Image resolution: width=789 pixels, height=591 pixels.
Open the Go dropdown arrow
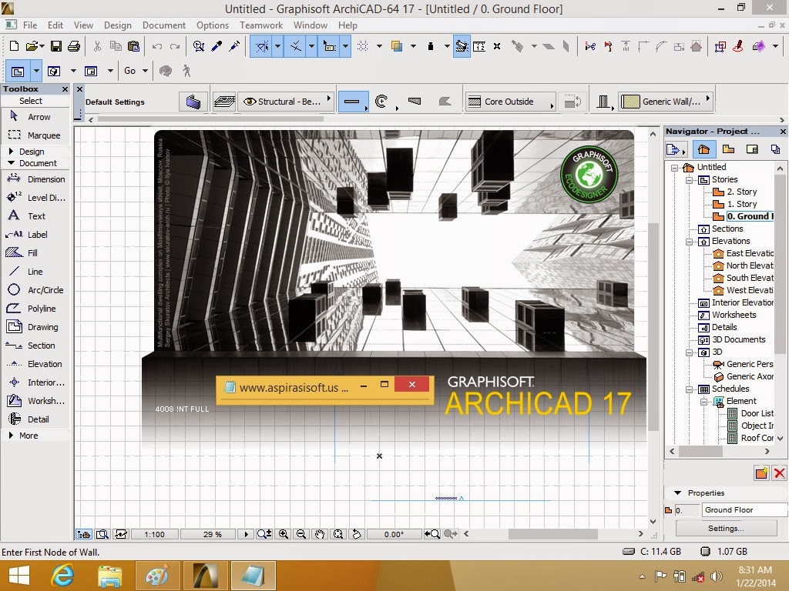(x=145, y=72)
